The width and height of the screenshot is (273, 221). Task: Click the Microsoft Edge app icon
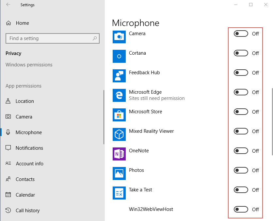(119, 95)
